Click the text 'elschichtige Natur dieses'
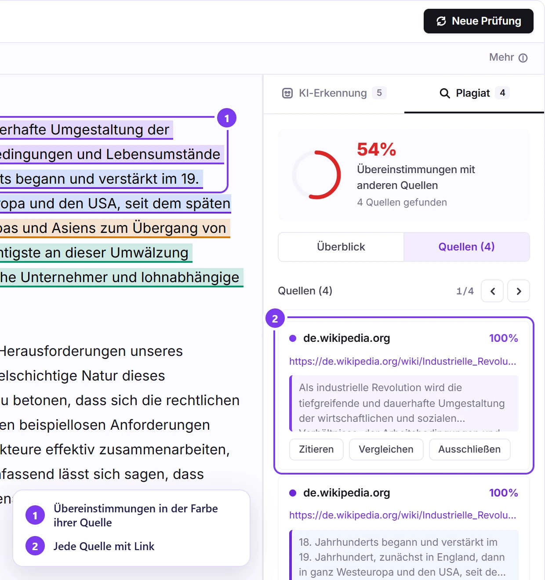This screenshot has width=545, height=580. [x=82, y=376]
